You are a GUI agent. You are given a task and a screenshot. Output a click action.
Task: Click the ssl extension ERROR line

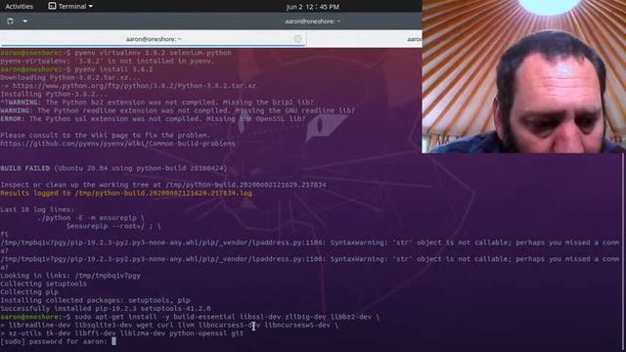click(153, 119)
